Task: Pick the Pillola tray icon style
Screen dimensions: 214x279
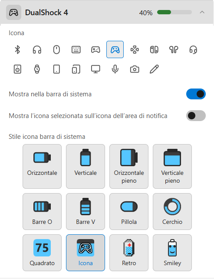Action: point(129,212)
